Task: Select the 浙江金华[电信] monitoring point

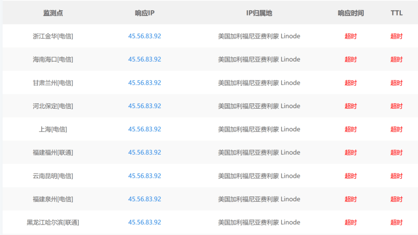Action: (x=53, y=36)
